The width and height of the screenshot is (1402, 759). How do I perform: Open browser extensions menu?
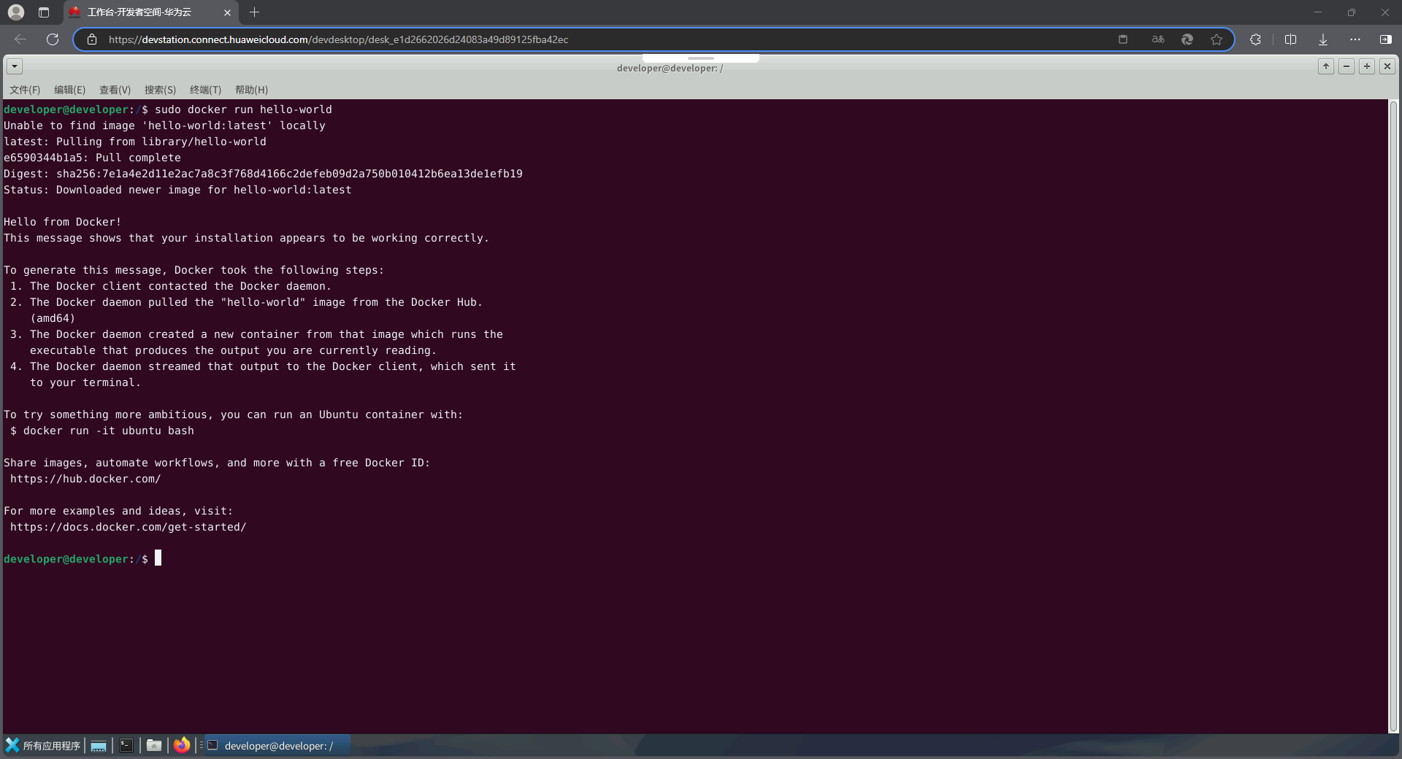pos(1255,39)
